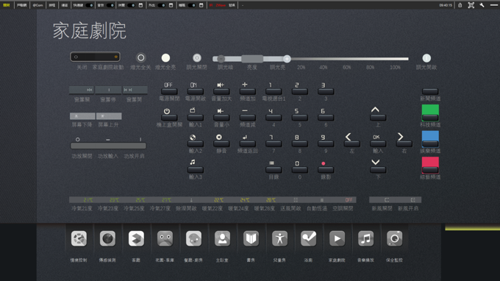The image size is (500, 281).
Task: Click the 頻道加 plus button
Action: click(x=248, y=91)
